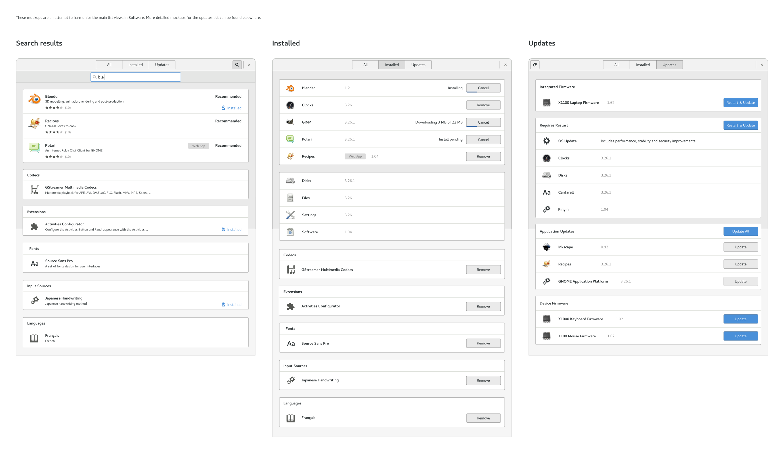This screenshot has width=784, height=453.
Task: Click Restart & Update for Requires Restart section
Action: [x=740, y=125]
